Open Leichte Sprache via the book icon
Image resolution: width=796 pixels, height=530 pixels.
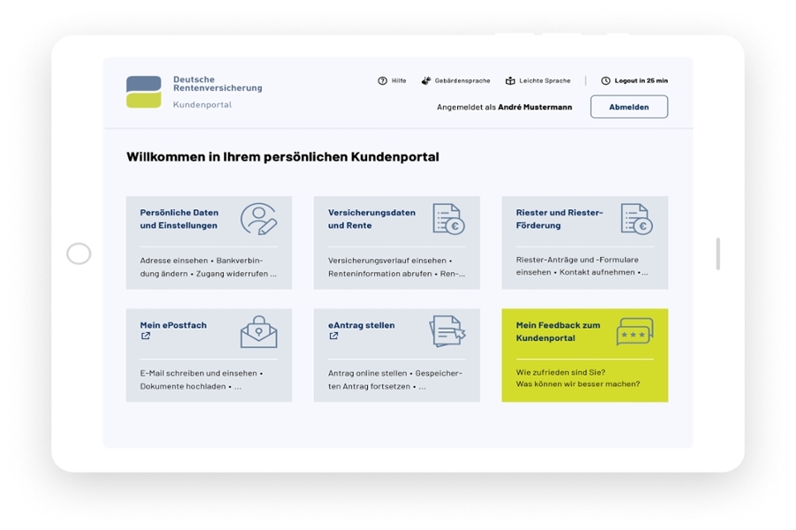(509, 80)
